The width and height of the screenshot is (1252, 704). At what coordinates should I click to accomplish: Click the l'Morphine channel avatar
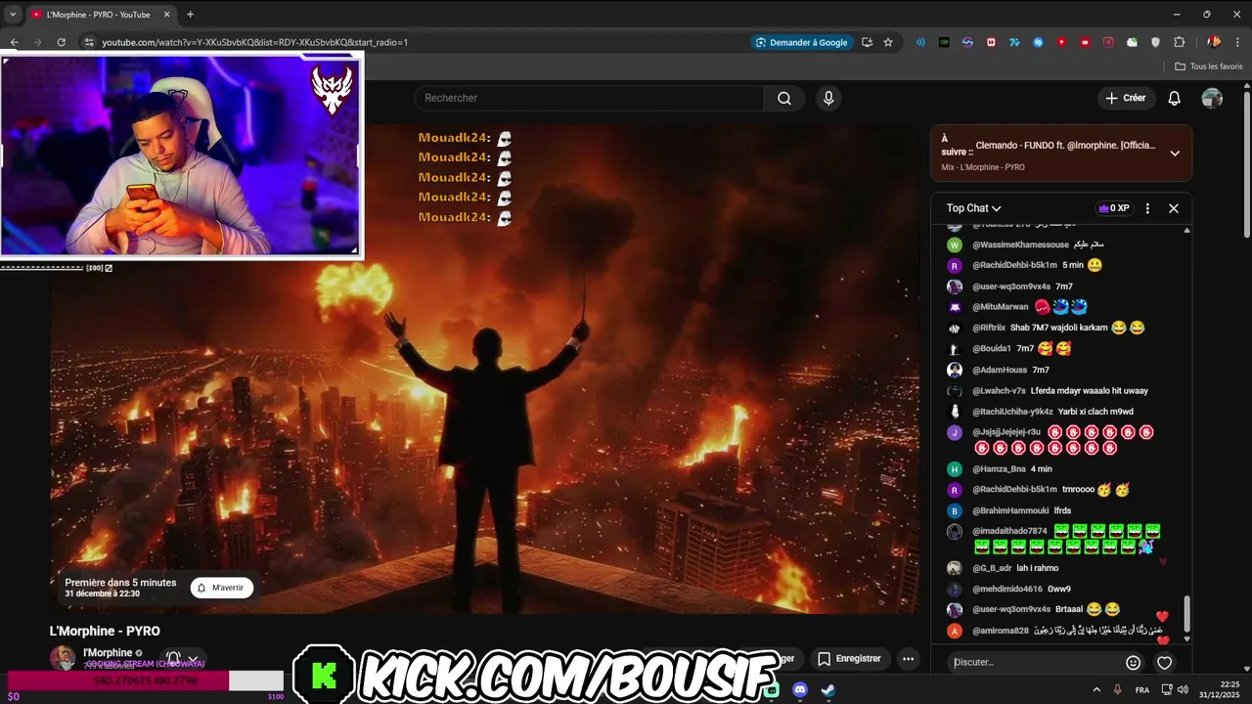pyautogui.click(x=63, y=658)
